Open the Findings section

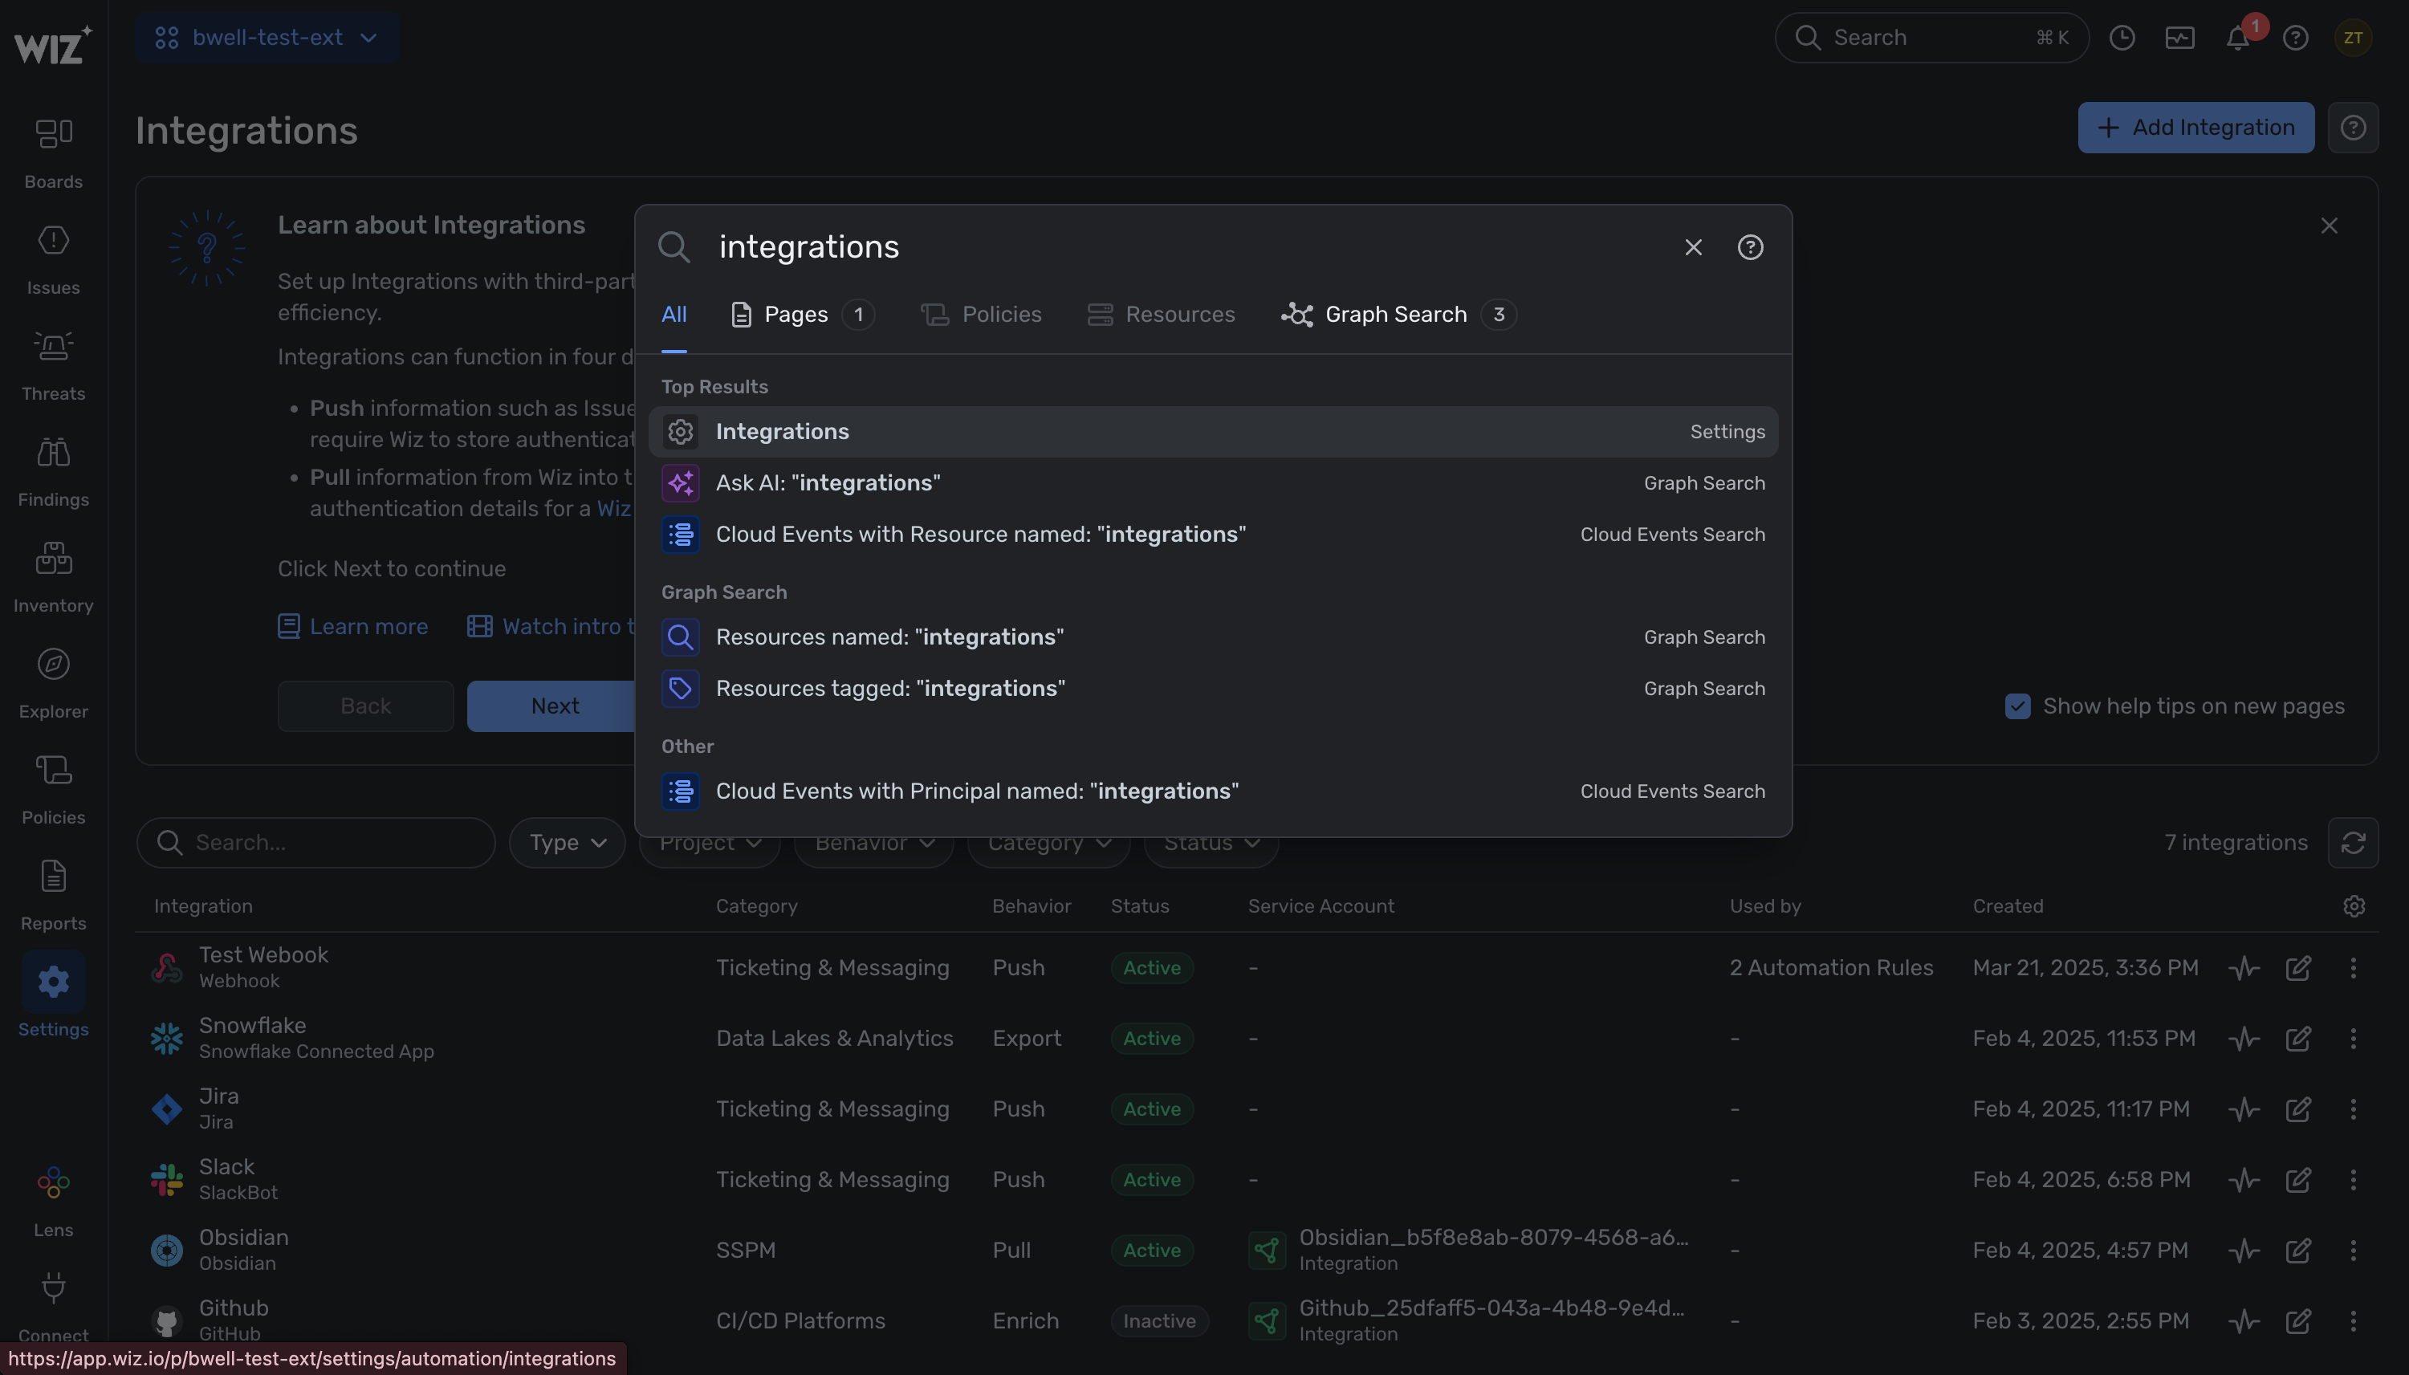pos(53,471)
